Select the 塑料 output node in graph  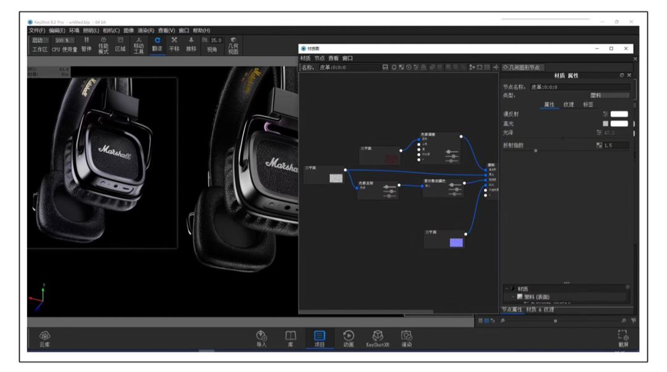(x=491, y=181)
